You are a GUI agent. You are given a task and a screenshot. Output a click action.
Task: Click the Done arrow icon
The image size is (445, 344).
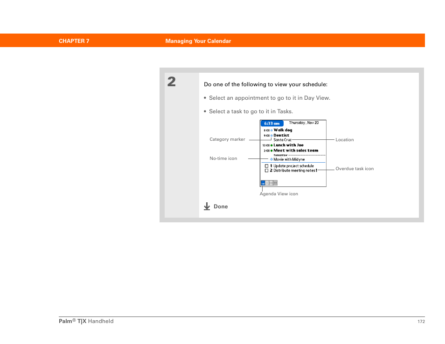207,206
